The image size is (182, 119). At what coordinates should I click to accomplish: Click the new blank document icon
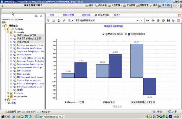point(53,20)
